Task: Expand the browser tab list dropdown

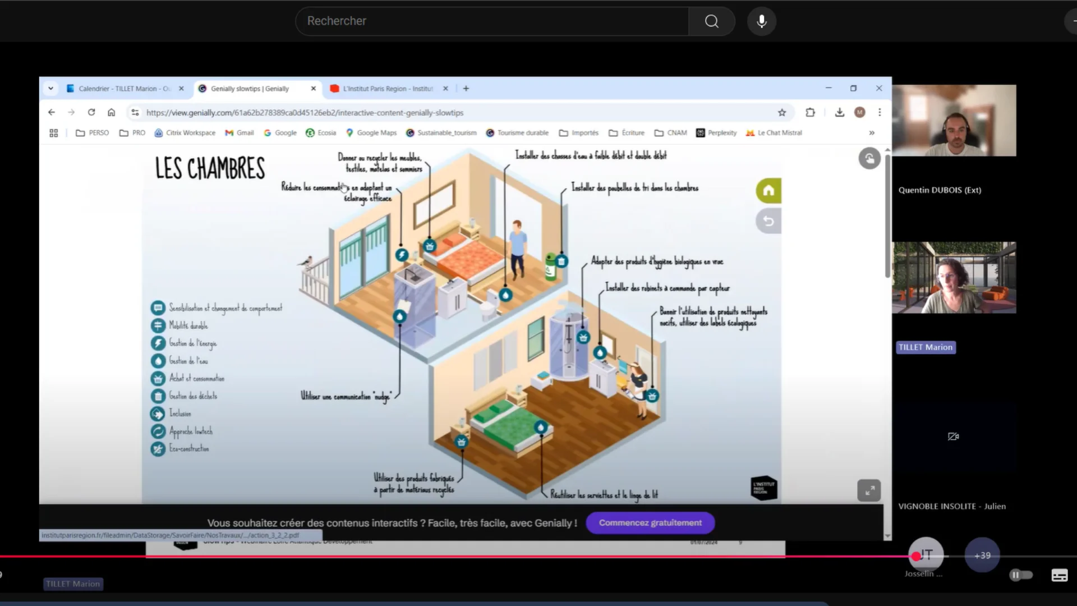Action: click(50, 89)
